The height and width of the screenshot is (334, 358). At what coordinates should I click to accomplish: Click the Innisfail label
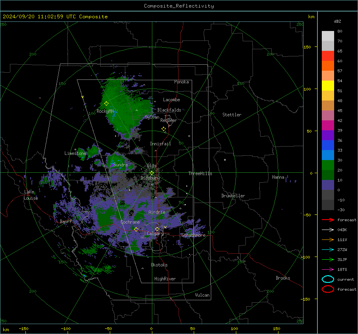tap(160, 144)
